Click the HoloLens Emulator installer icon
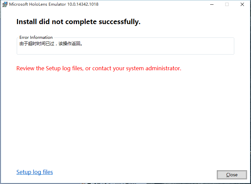 click(5, 4)
